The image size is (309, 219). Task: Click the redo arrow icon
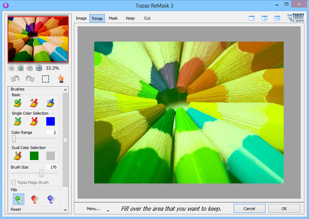click(x=30, y=79)
